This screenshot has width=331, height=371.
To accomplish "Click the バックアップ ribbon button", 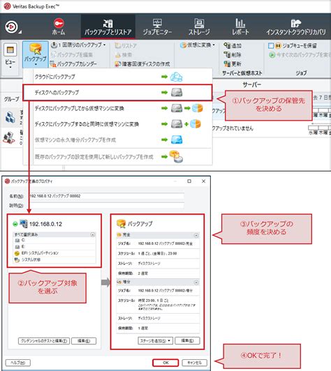I will [36, 54].
